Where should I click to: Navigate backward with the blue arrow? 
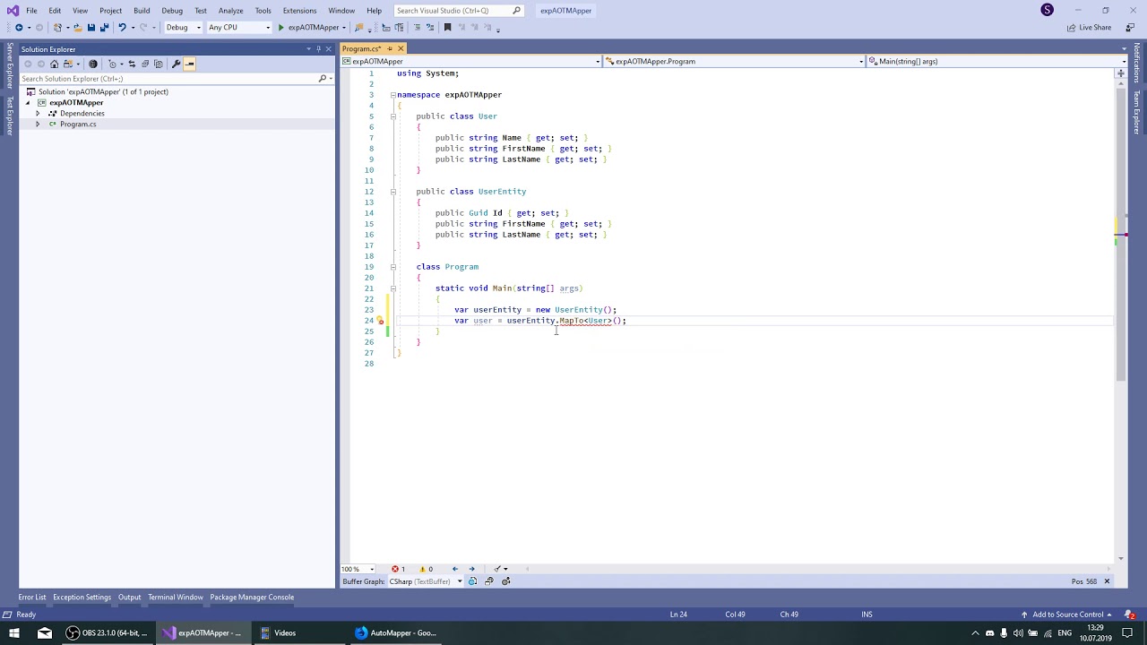tap(19, 28)
